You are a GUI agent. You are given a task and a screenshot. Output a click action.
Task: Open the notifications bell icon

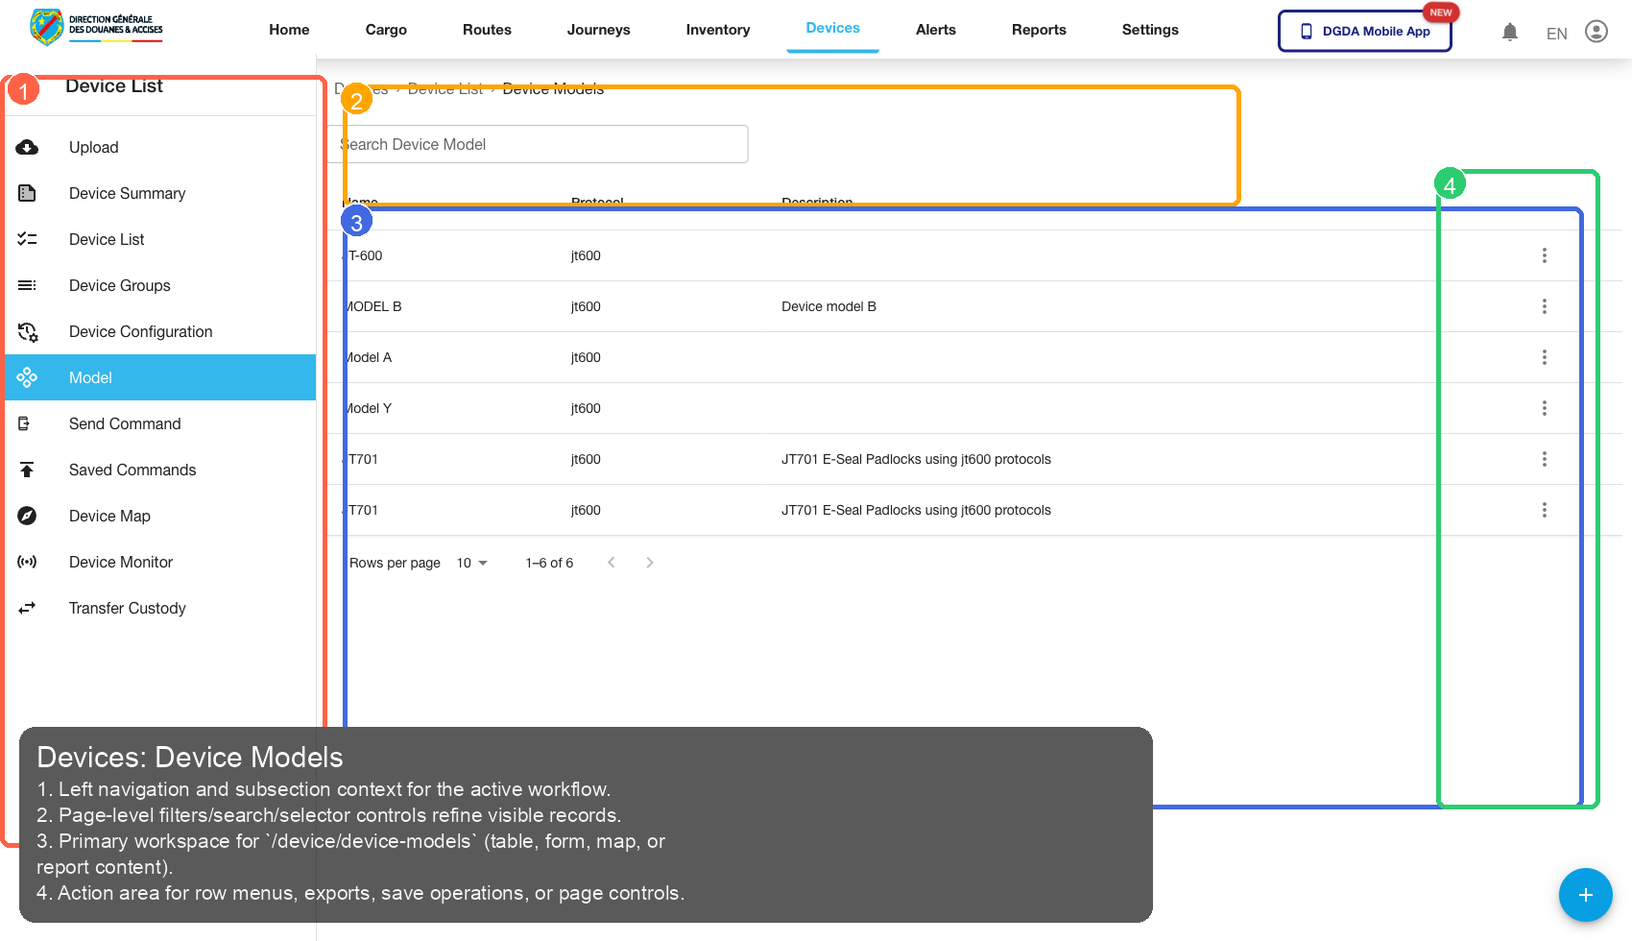[1509, 32]
